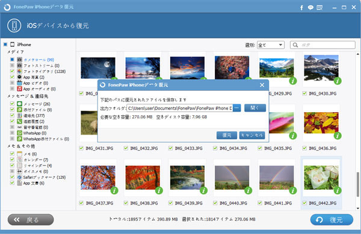Click the 戻る back button
Viewport: 361px width, 234px height.
(31, 220)
